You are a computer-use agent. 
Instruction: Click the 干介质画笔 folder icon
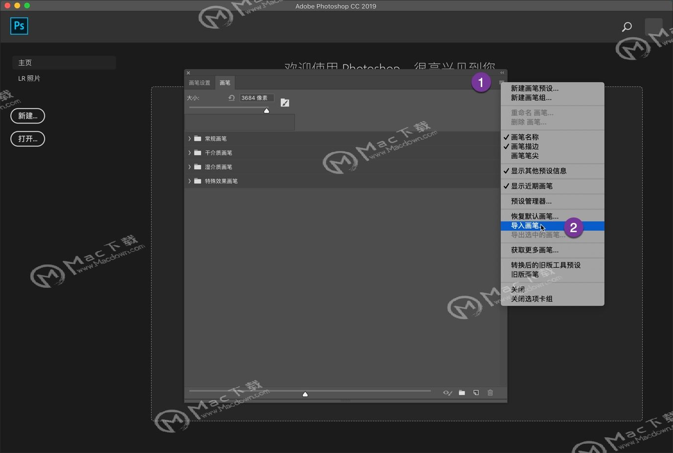coord(198,153)
